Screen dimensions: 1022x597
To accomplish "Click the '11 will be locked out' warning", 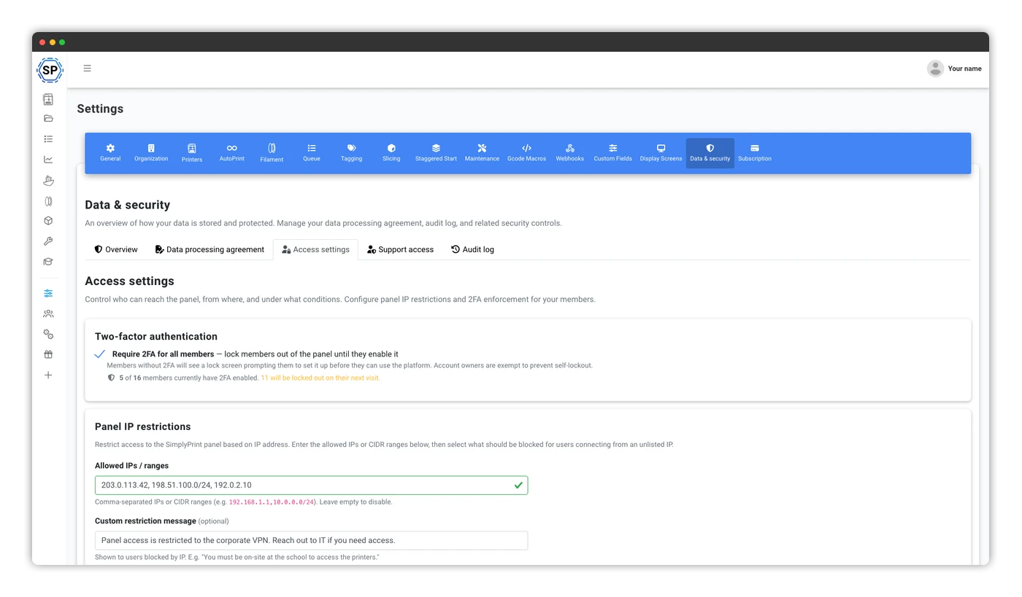I will pos(320,378).
